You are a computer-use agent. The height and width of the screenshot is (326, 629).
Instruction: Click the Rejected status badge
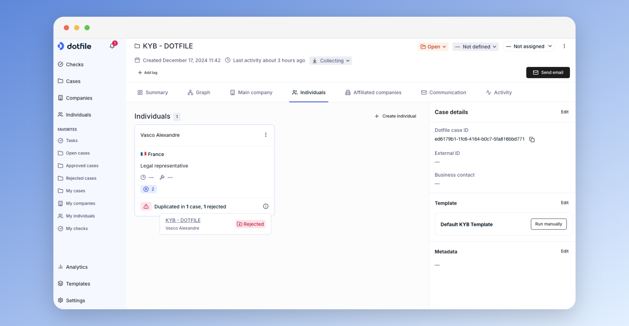(x=251, y=224)
